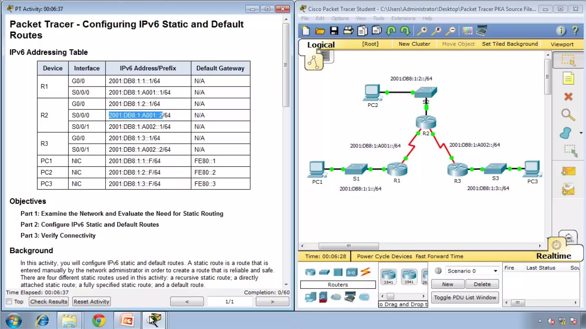Click Delete scenario button
586x329 pixels.
click(482, 284)
